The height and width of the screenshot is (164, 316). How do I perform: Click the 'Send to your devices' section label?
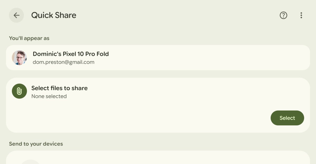click(x=36, y=144)
